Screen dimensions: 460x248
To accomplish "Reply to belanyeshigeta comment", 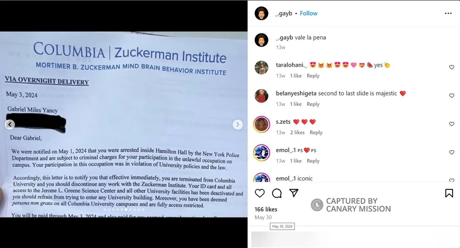I will [313, 104].
